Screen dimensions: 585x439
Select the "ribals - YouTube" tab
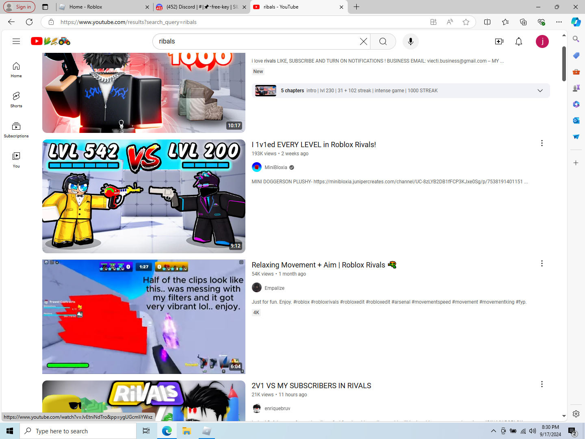click(299, 7)
